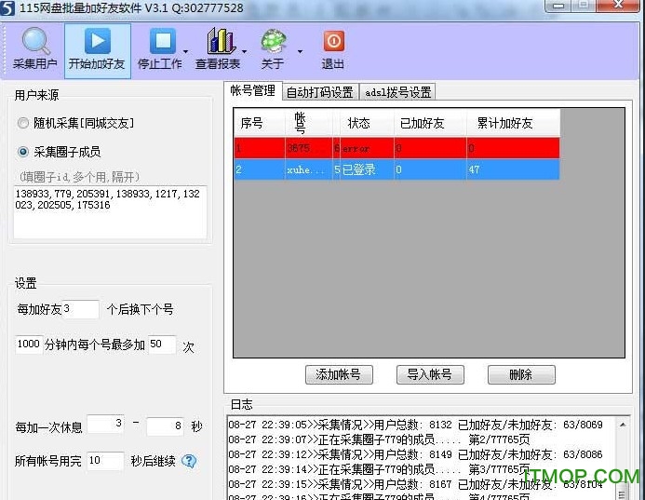Click the 关于 about icon
645x500 pixels.
click(273, 42)
